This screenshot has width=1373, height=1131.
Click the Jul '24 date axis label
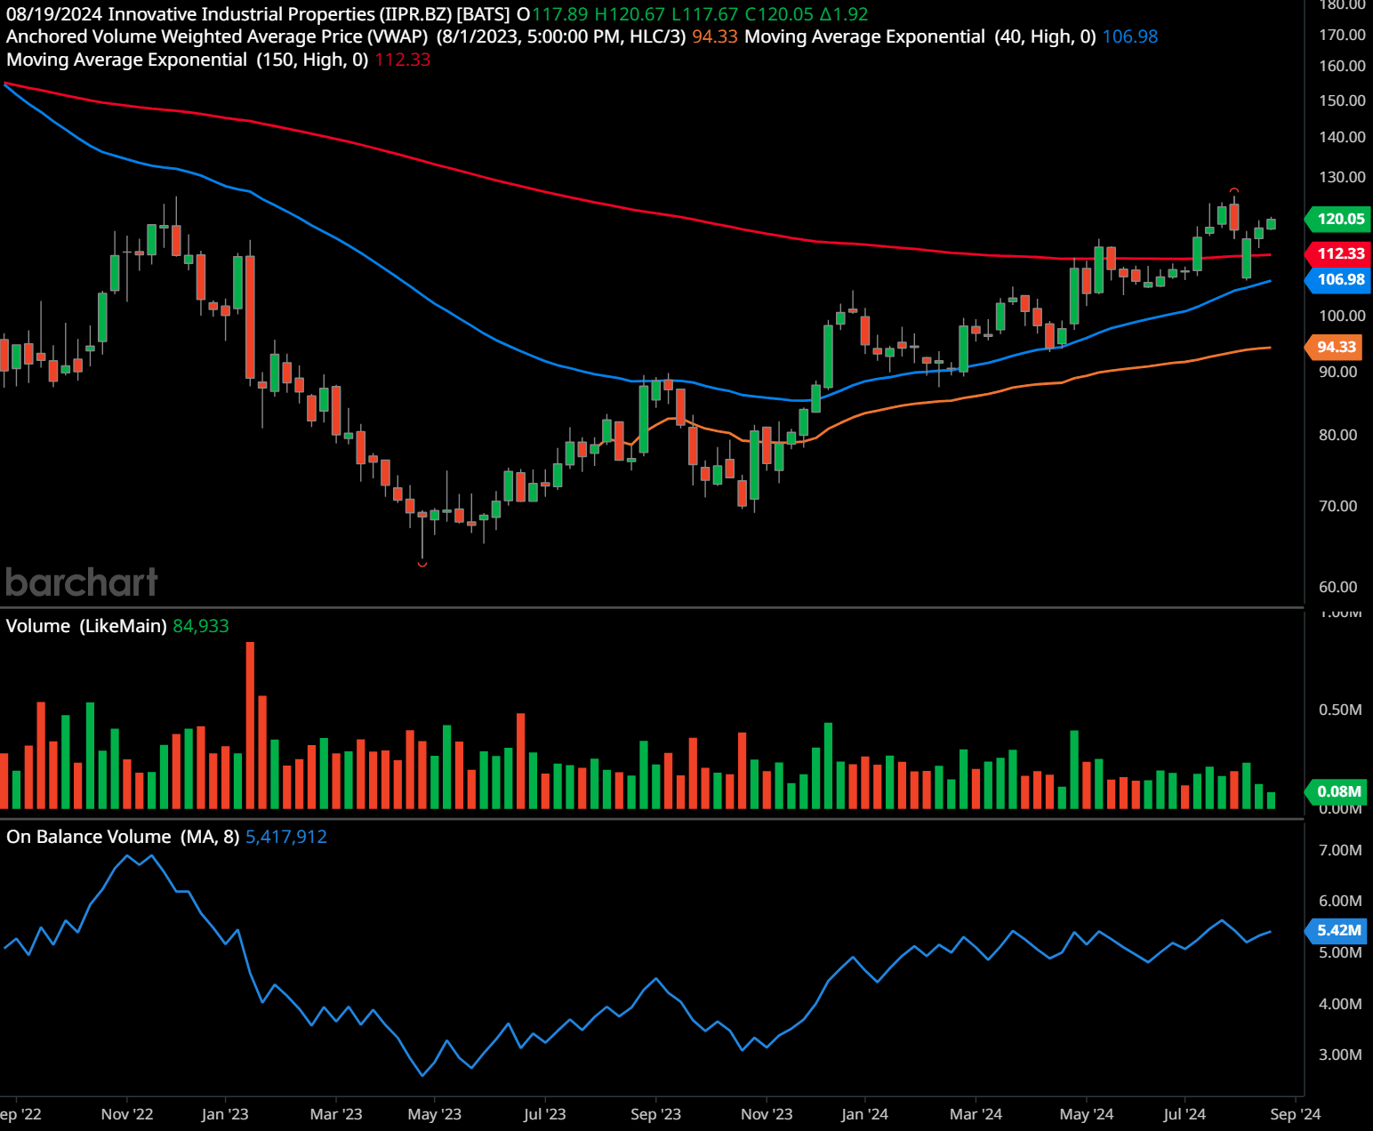point(1184,1114)
